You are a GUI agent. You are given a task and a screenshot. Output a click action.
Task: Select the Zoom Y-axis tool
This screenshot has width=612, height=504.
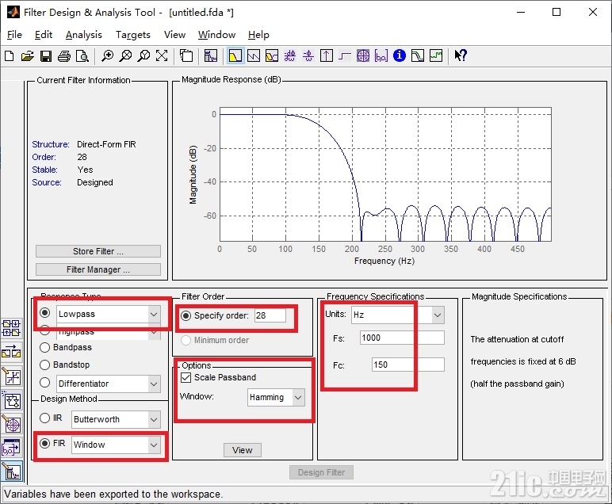pos(143,55)
